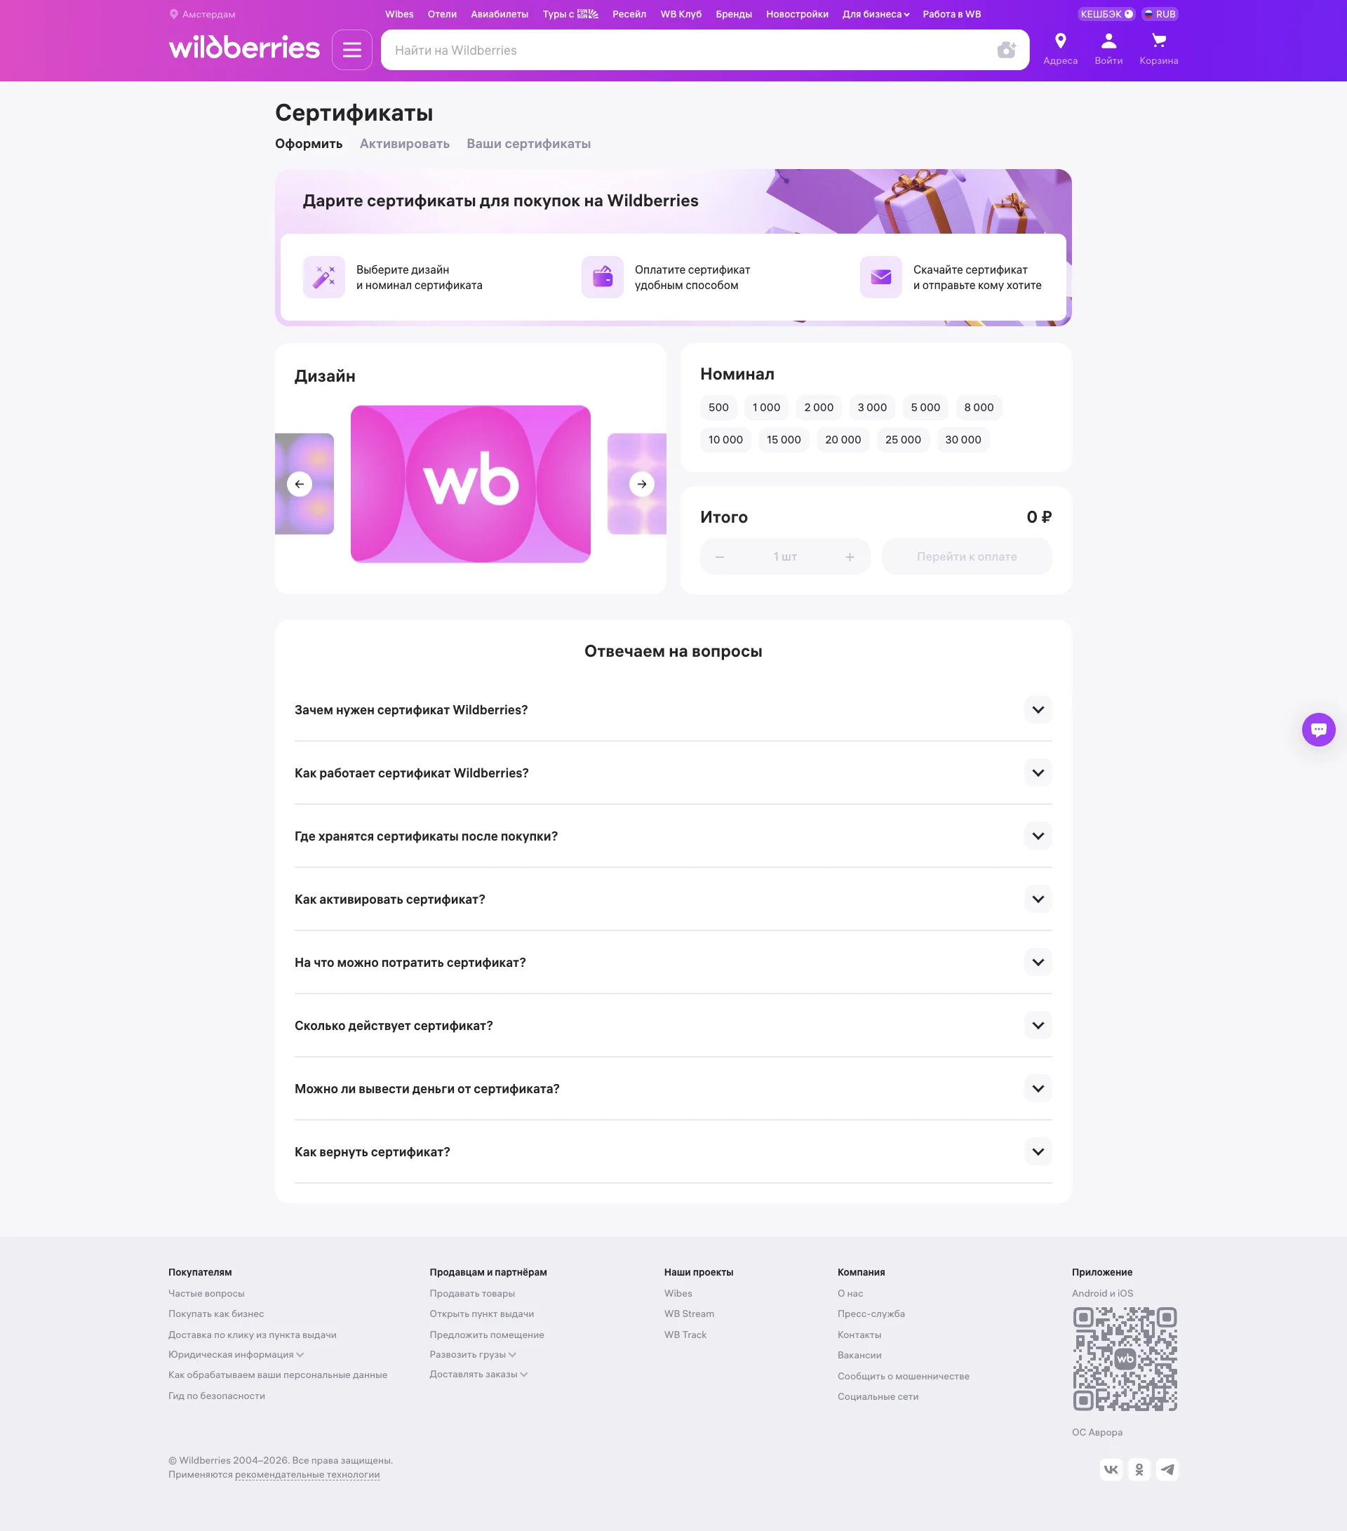Show next certificate design with right arrow
The width and height of the screenshot is (1347, 1531).
point(642,484)
